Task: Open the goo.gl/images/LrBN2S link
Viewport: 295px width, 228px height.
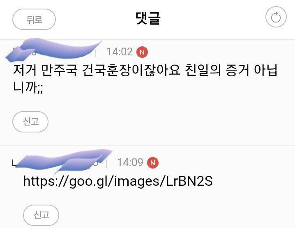Action: (x=118, y=181)
